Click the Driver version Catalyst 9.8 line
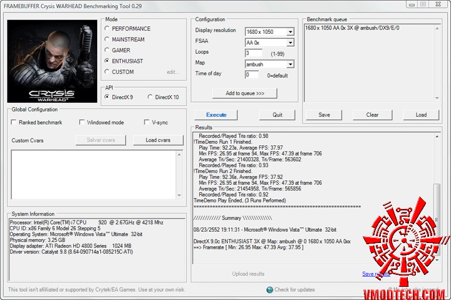Viewport: 451px width, 300px height. click(71, 252)
